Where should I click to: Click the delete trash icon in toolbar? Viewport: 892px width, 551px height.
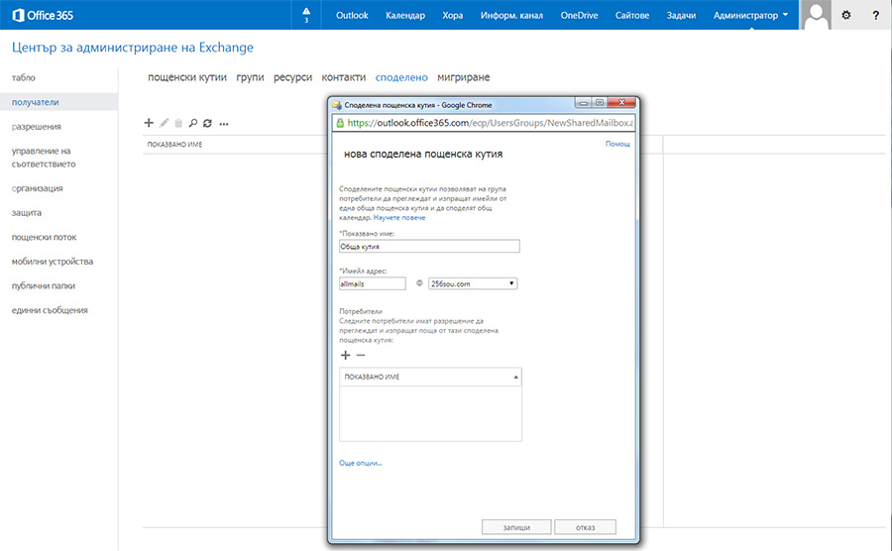[x=178, y=123]
